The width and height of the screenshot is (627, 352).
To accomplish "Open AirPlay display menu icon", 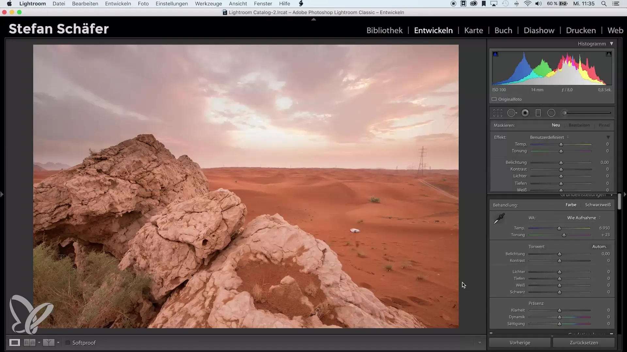I will point(494,4).
